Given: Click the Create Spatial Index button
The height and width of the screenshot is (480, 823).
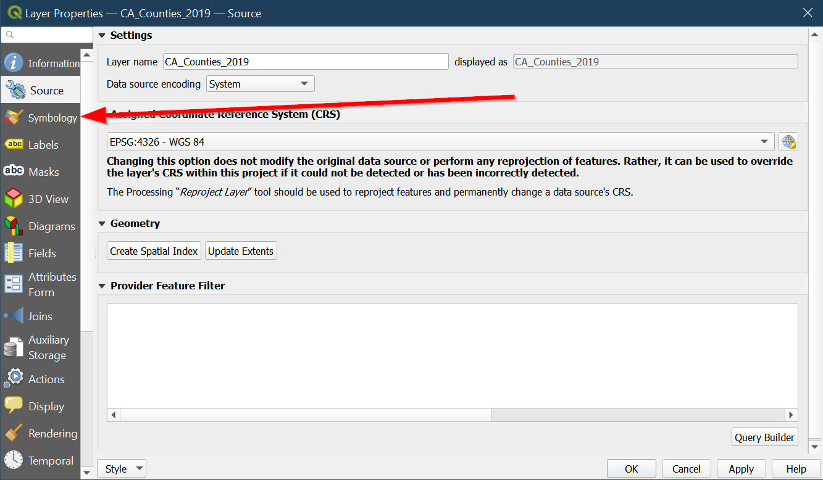Looking at the screenshot, I should (154, 251).
